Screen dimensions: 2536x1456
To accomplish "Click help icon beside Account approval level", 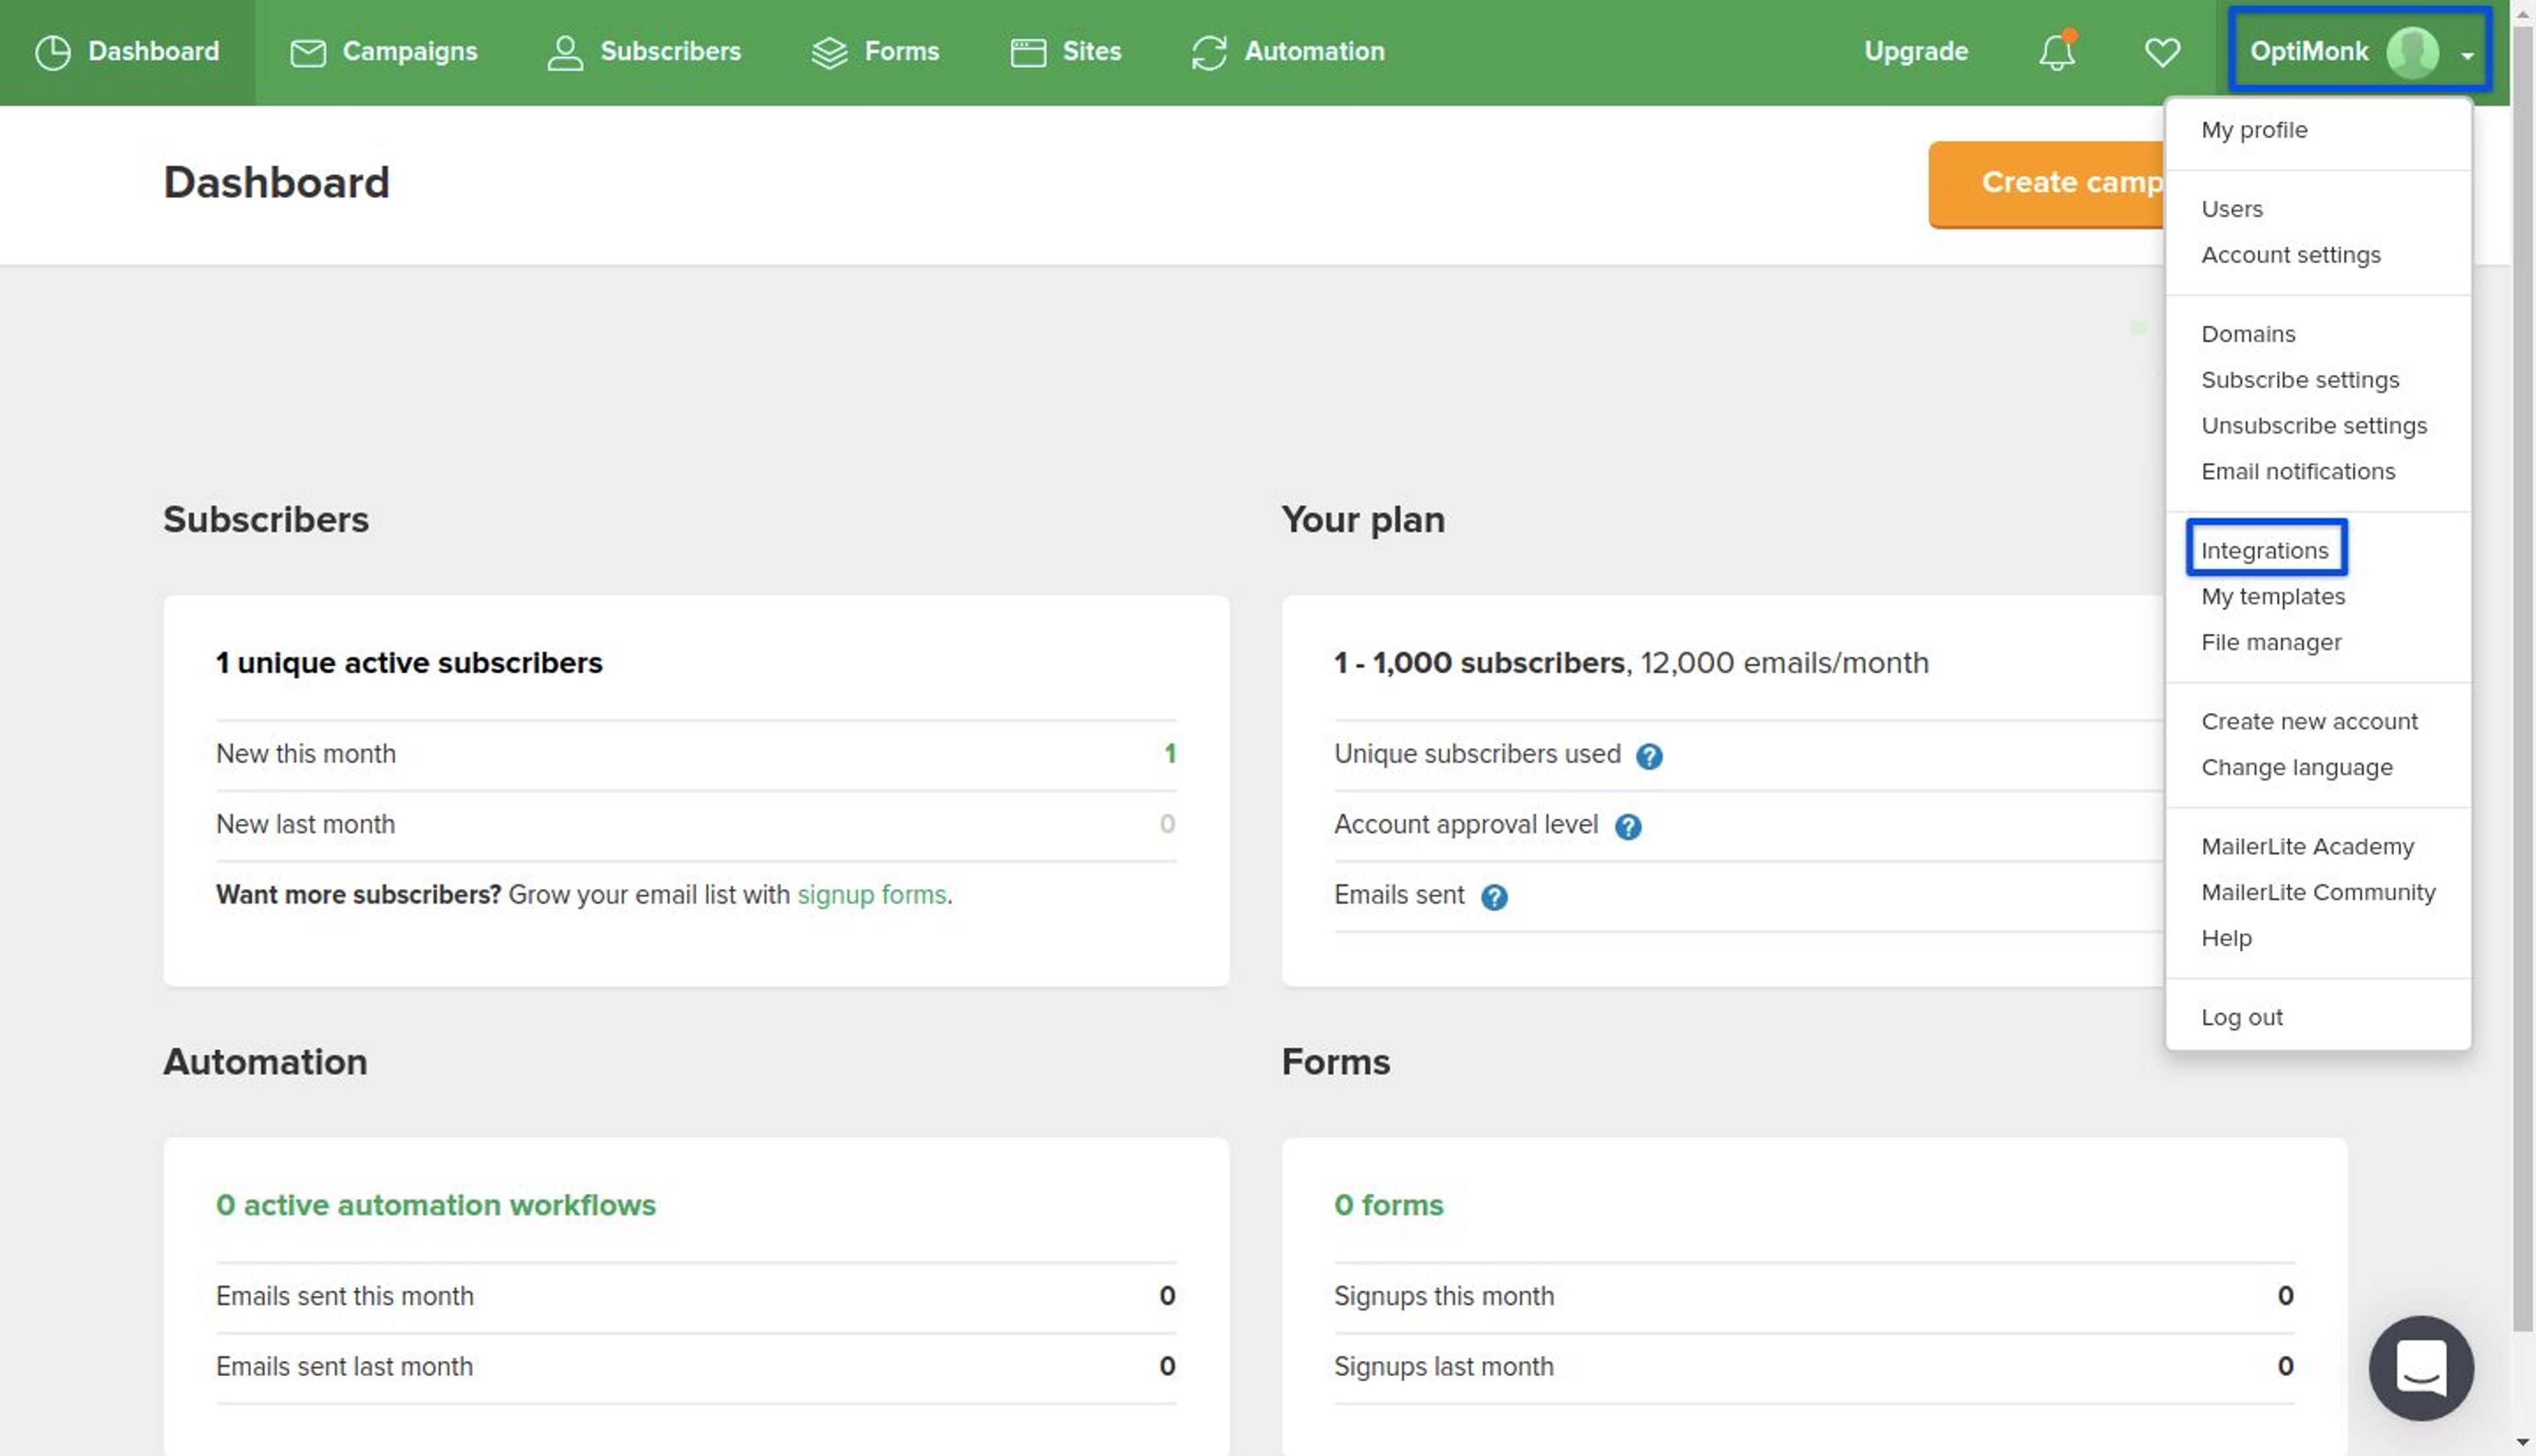I will click(1627, 826).
